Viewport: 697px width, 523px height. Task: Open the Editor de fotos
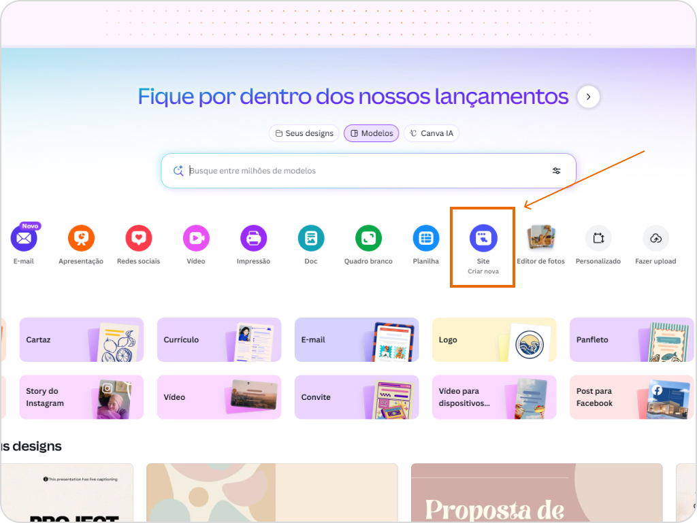[x=540, y=239]
